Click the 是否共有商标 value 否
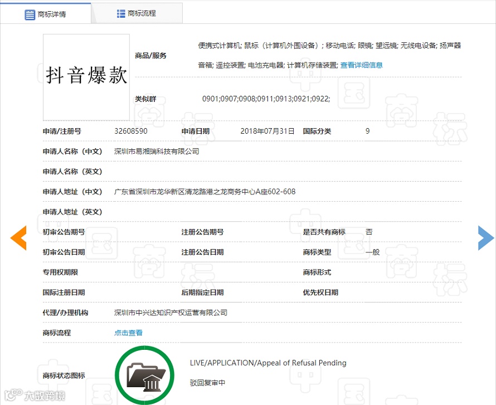 coord(369,232)
